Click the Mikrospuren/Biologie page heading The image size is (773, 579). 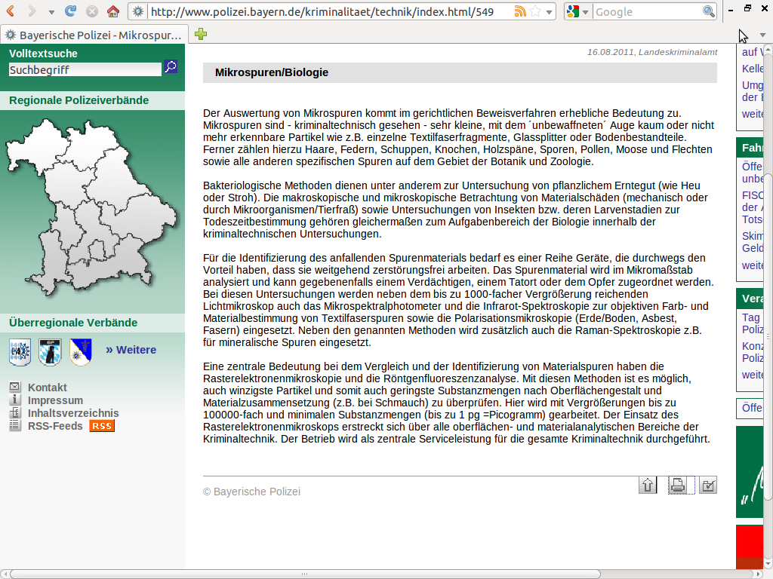point(272,72)
